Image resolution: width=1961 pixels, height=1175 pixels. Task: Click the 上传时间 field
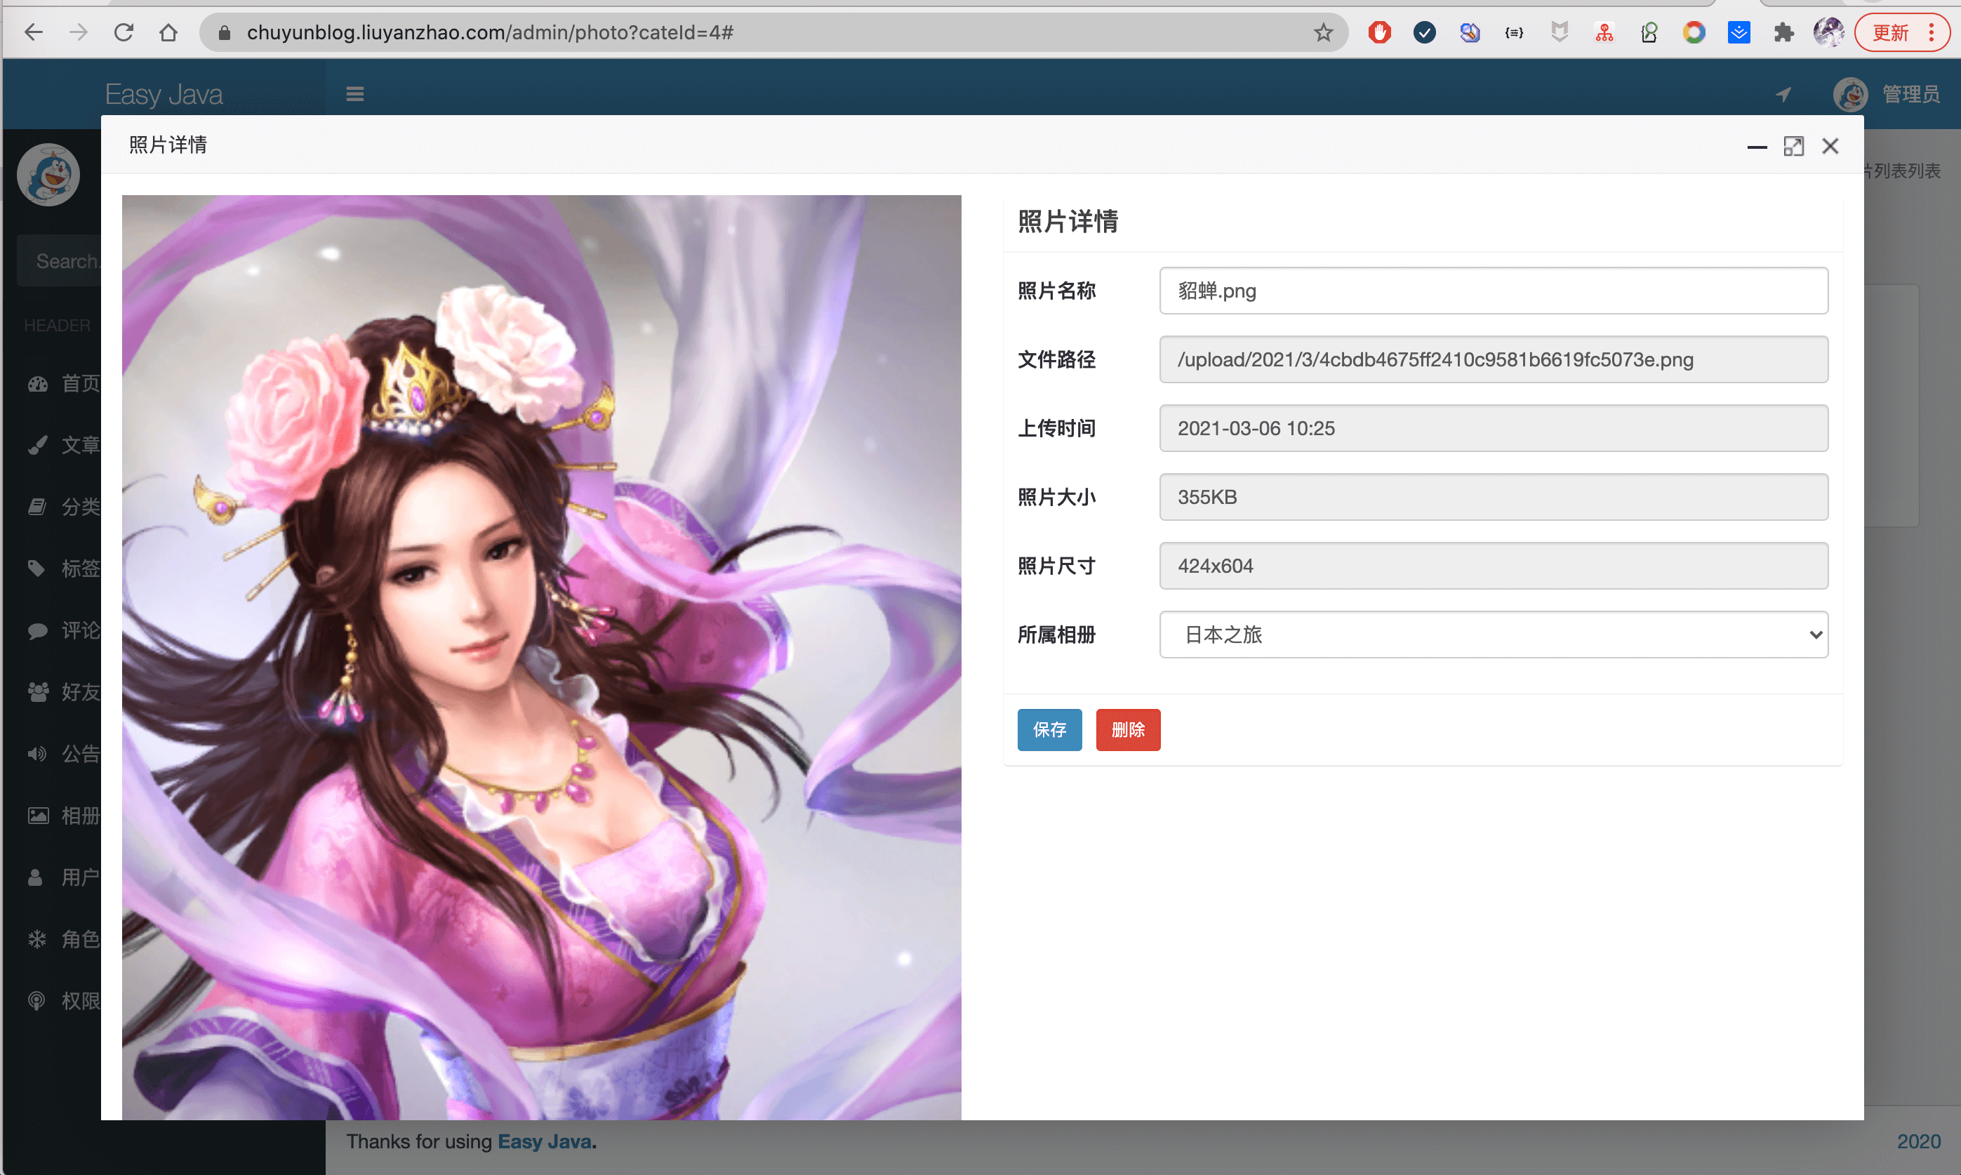pyautogui.click(x=1493, y=428)
